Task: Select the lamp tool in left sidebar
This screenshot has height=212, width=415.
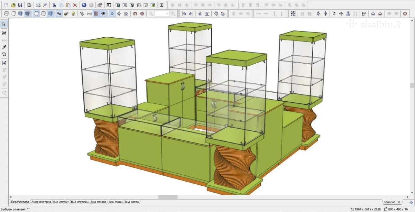Action: [x=4, y=33]
